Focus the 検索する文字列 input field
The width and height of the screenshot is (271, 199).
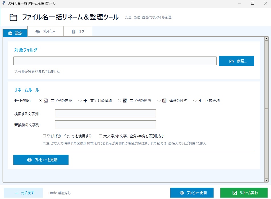(105, 114)
